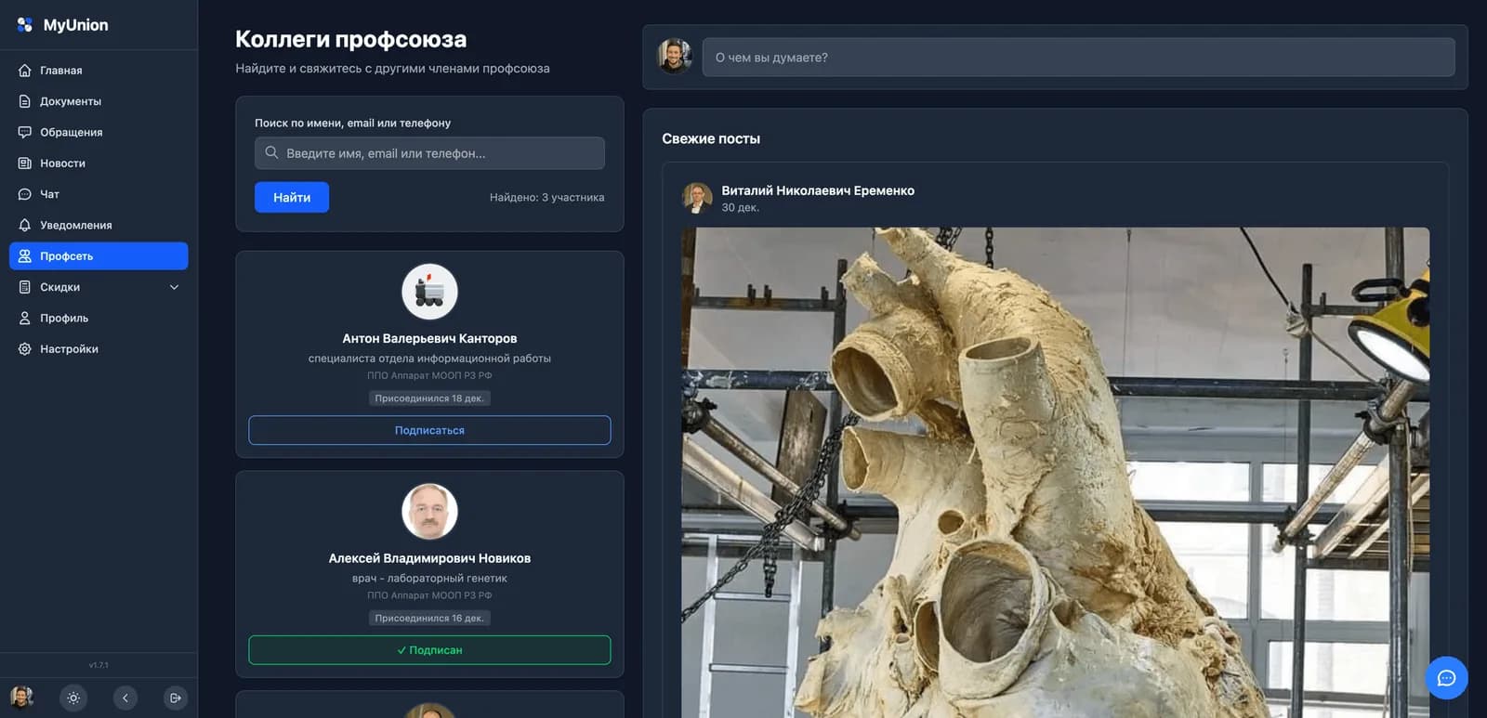The height and width of the screenshot is (718, 1487).
Task: Click the "О чем вы думаете?" post field
Action: tap(1078, 58)
